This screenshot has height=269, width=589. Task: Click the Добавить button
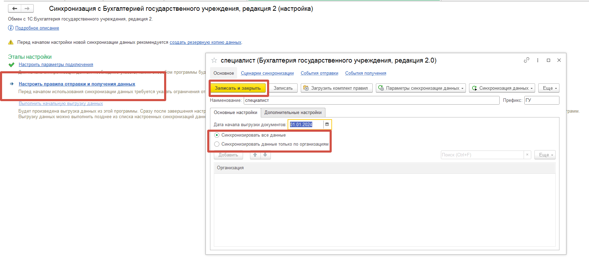pyautogui.click(x=228, y=155)
